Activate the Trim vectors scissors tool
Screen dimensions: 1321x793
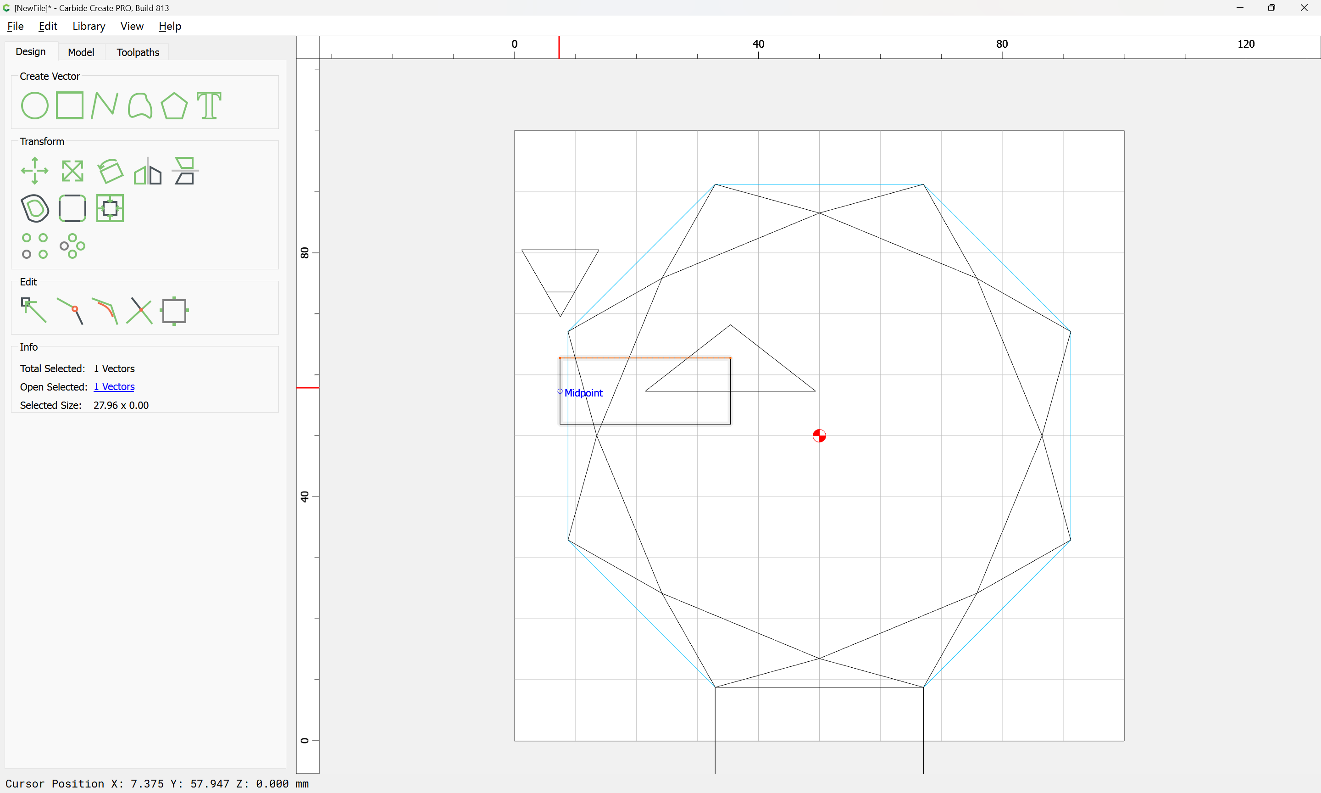[139, 311]
